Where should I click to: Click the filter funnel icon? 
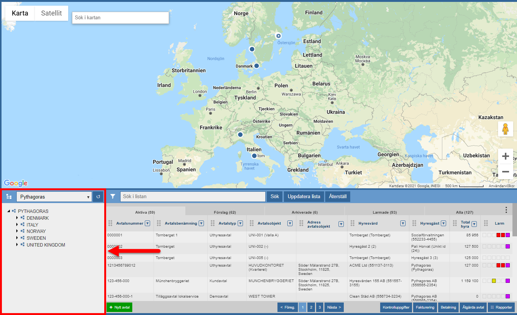[113, 197]
